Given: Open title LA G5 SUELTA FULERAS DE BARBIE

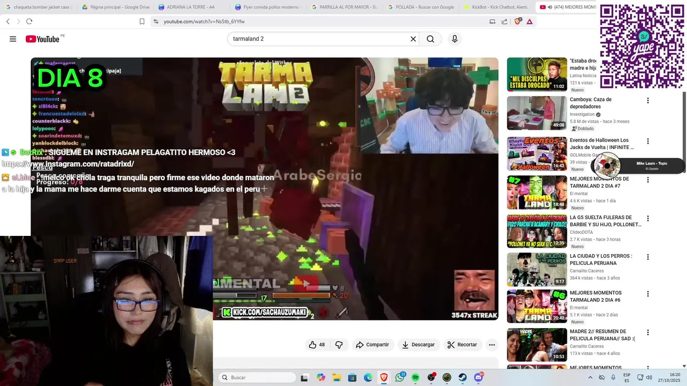Looking at the screenshot, I should 605,221.
